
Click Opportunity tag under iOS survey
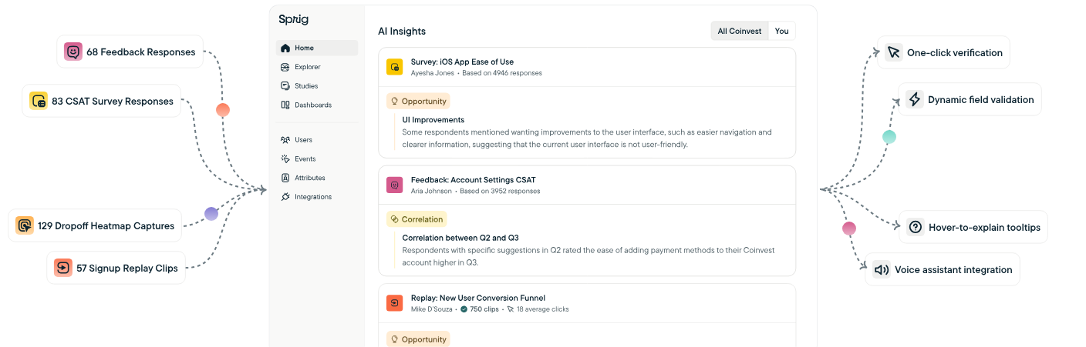tap(418, 101)
